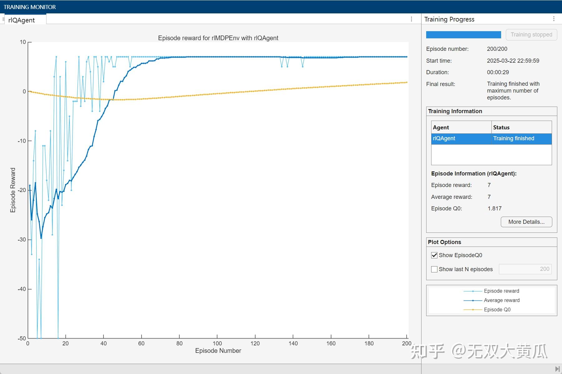Enable Show last N episodes
The height and width of the screenshot is (374, 562).
coord(434,269)
